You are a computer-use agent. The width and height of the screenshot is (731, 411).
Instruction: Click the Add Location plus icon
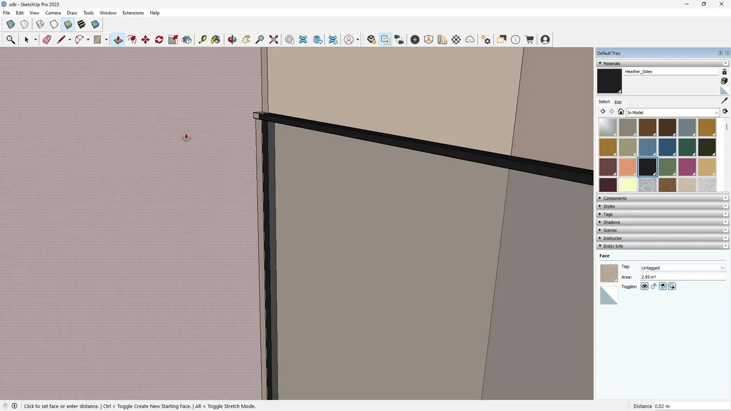click(x=415, y=39)
